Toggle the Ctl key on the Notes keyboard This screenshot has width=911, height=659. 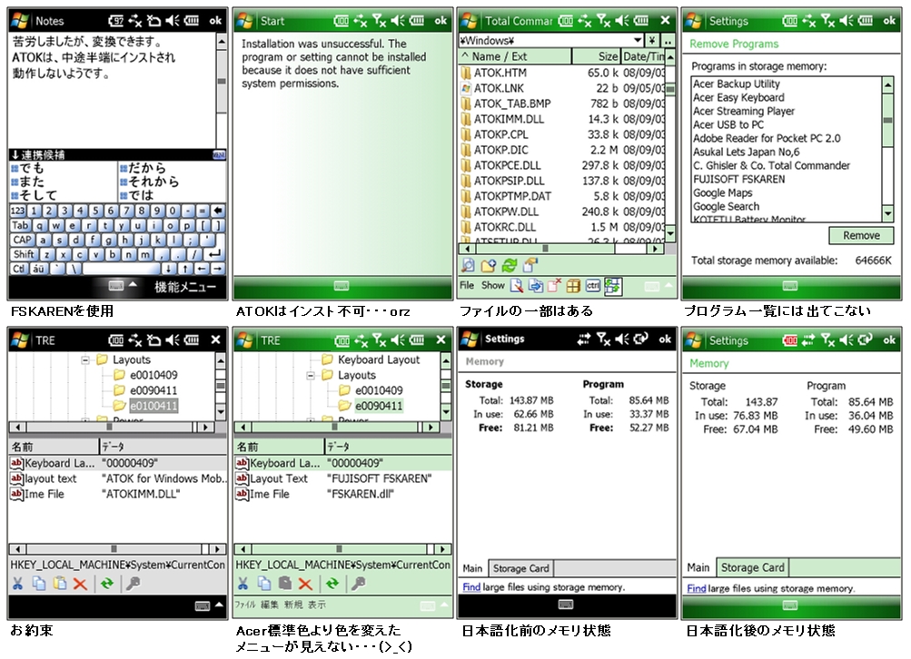[18, 269]
